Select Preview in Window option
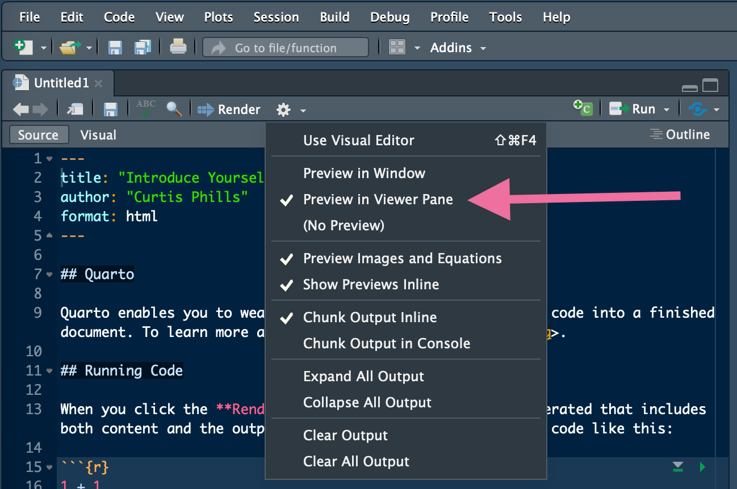Viewport: 737px width, 489px height. click(406, 173)
